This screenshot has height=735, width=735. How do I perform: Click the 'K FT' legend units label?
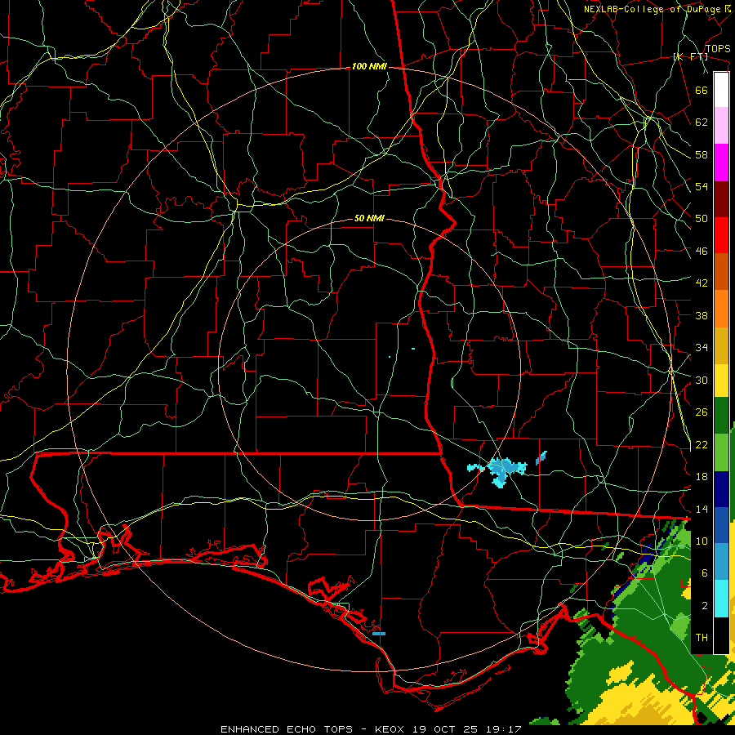pos(690,56)
